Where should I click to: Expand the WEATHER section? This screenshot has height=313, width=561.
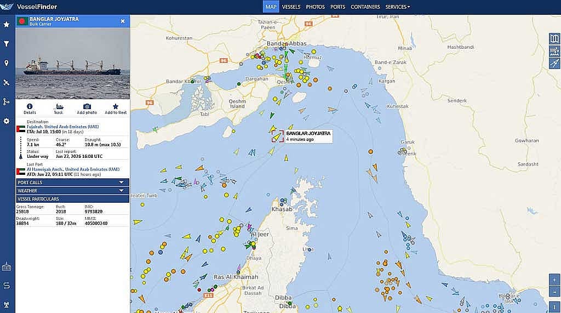72,191
